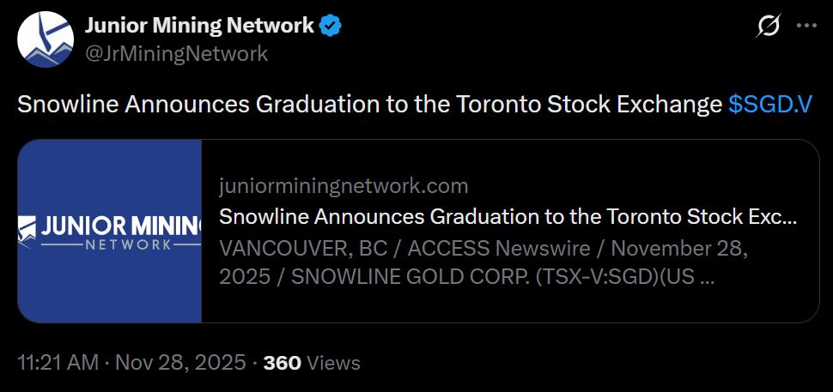Click the 360 view count number
The image size is (833, 392).
pos(282,363)
